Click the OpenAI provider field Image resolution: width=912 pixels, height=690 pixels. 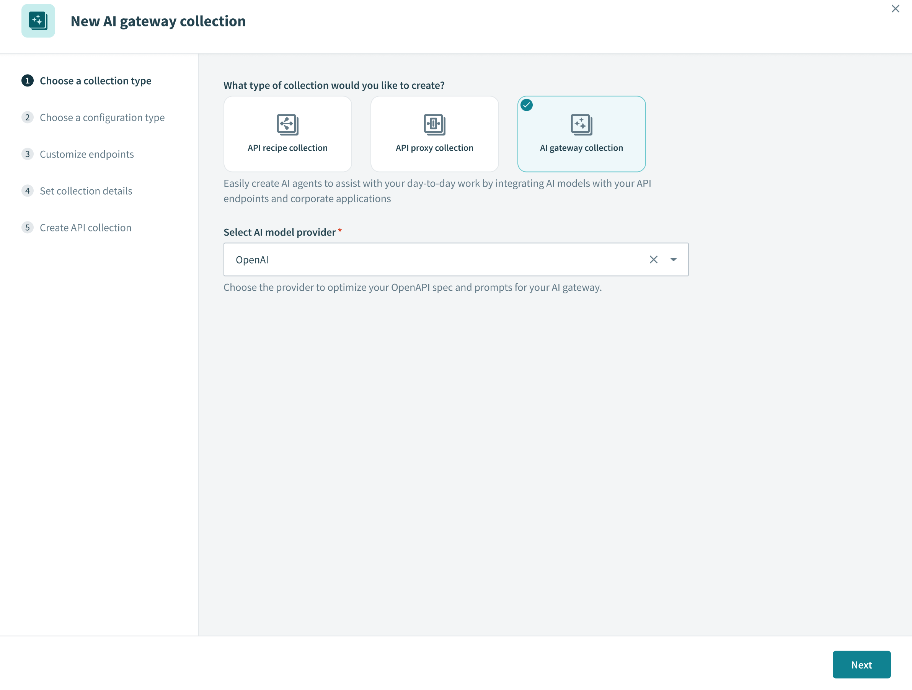[x=455, y=260]
